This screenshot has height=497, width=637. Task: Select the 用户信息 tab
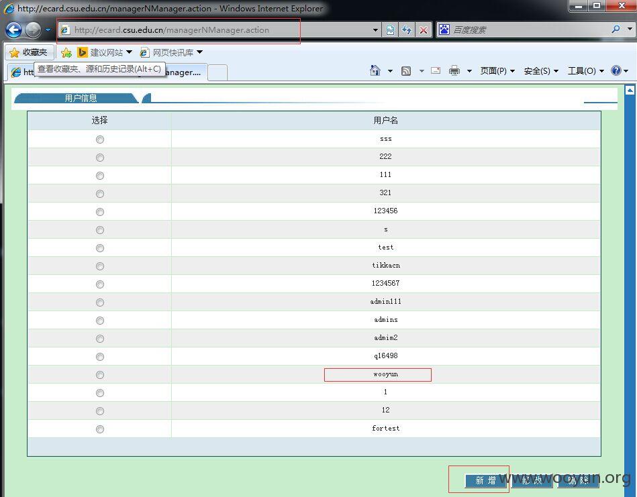tap(76, 98)
